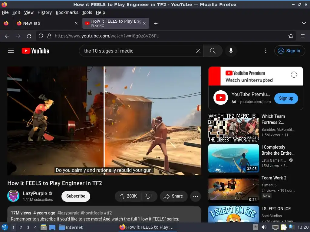Viewport: 310px width, 232px height.
Task: Open the SockStudios channel name
Action: pyautogui.click(x=272, y=216)
